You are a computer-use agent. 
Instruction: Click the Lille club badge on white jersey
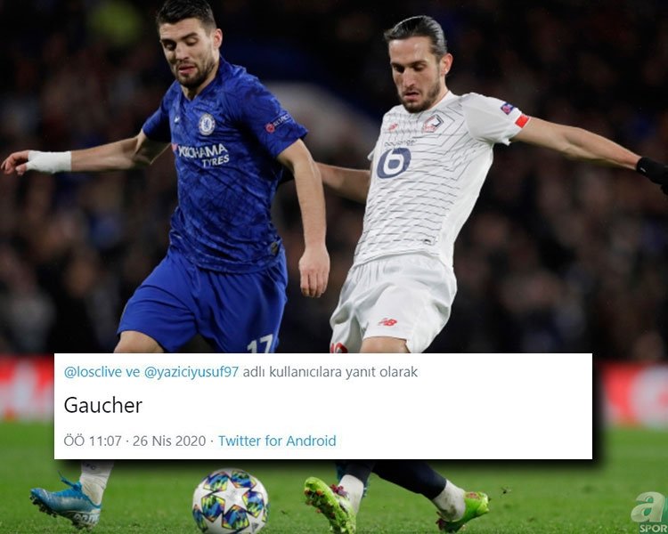click(432, 124)
